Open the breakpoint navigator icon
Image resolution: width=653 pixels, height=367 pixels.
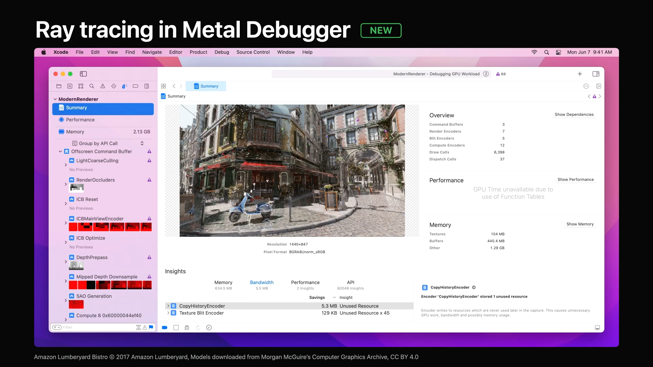click(x=135, y=86)
